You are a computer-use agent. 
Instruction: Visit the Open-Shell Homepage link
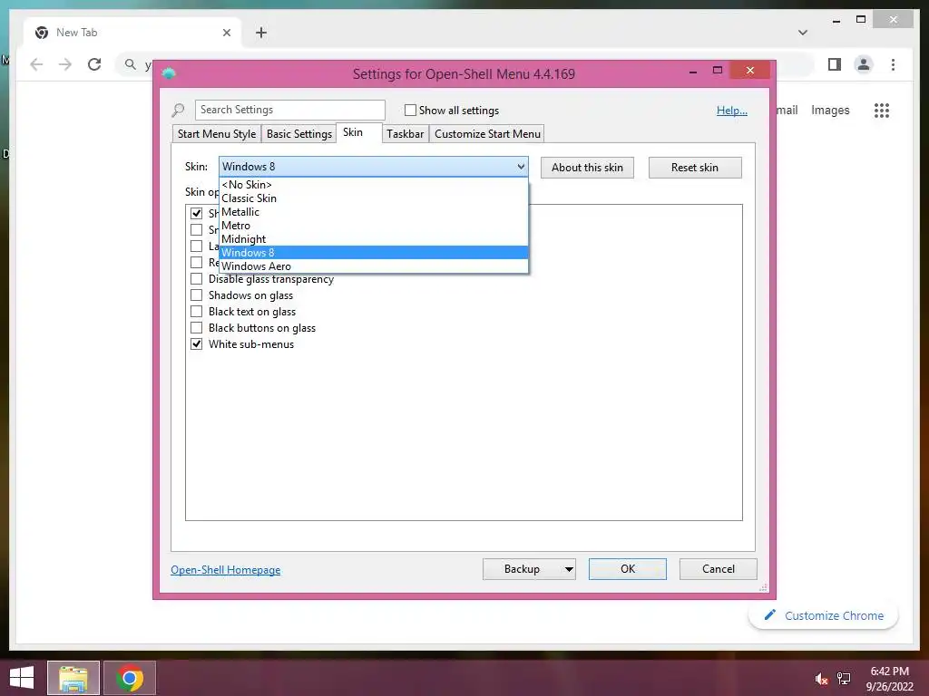tap(226, 570)
